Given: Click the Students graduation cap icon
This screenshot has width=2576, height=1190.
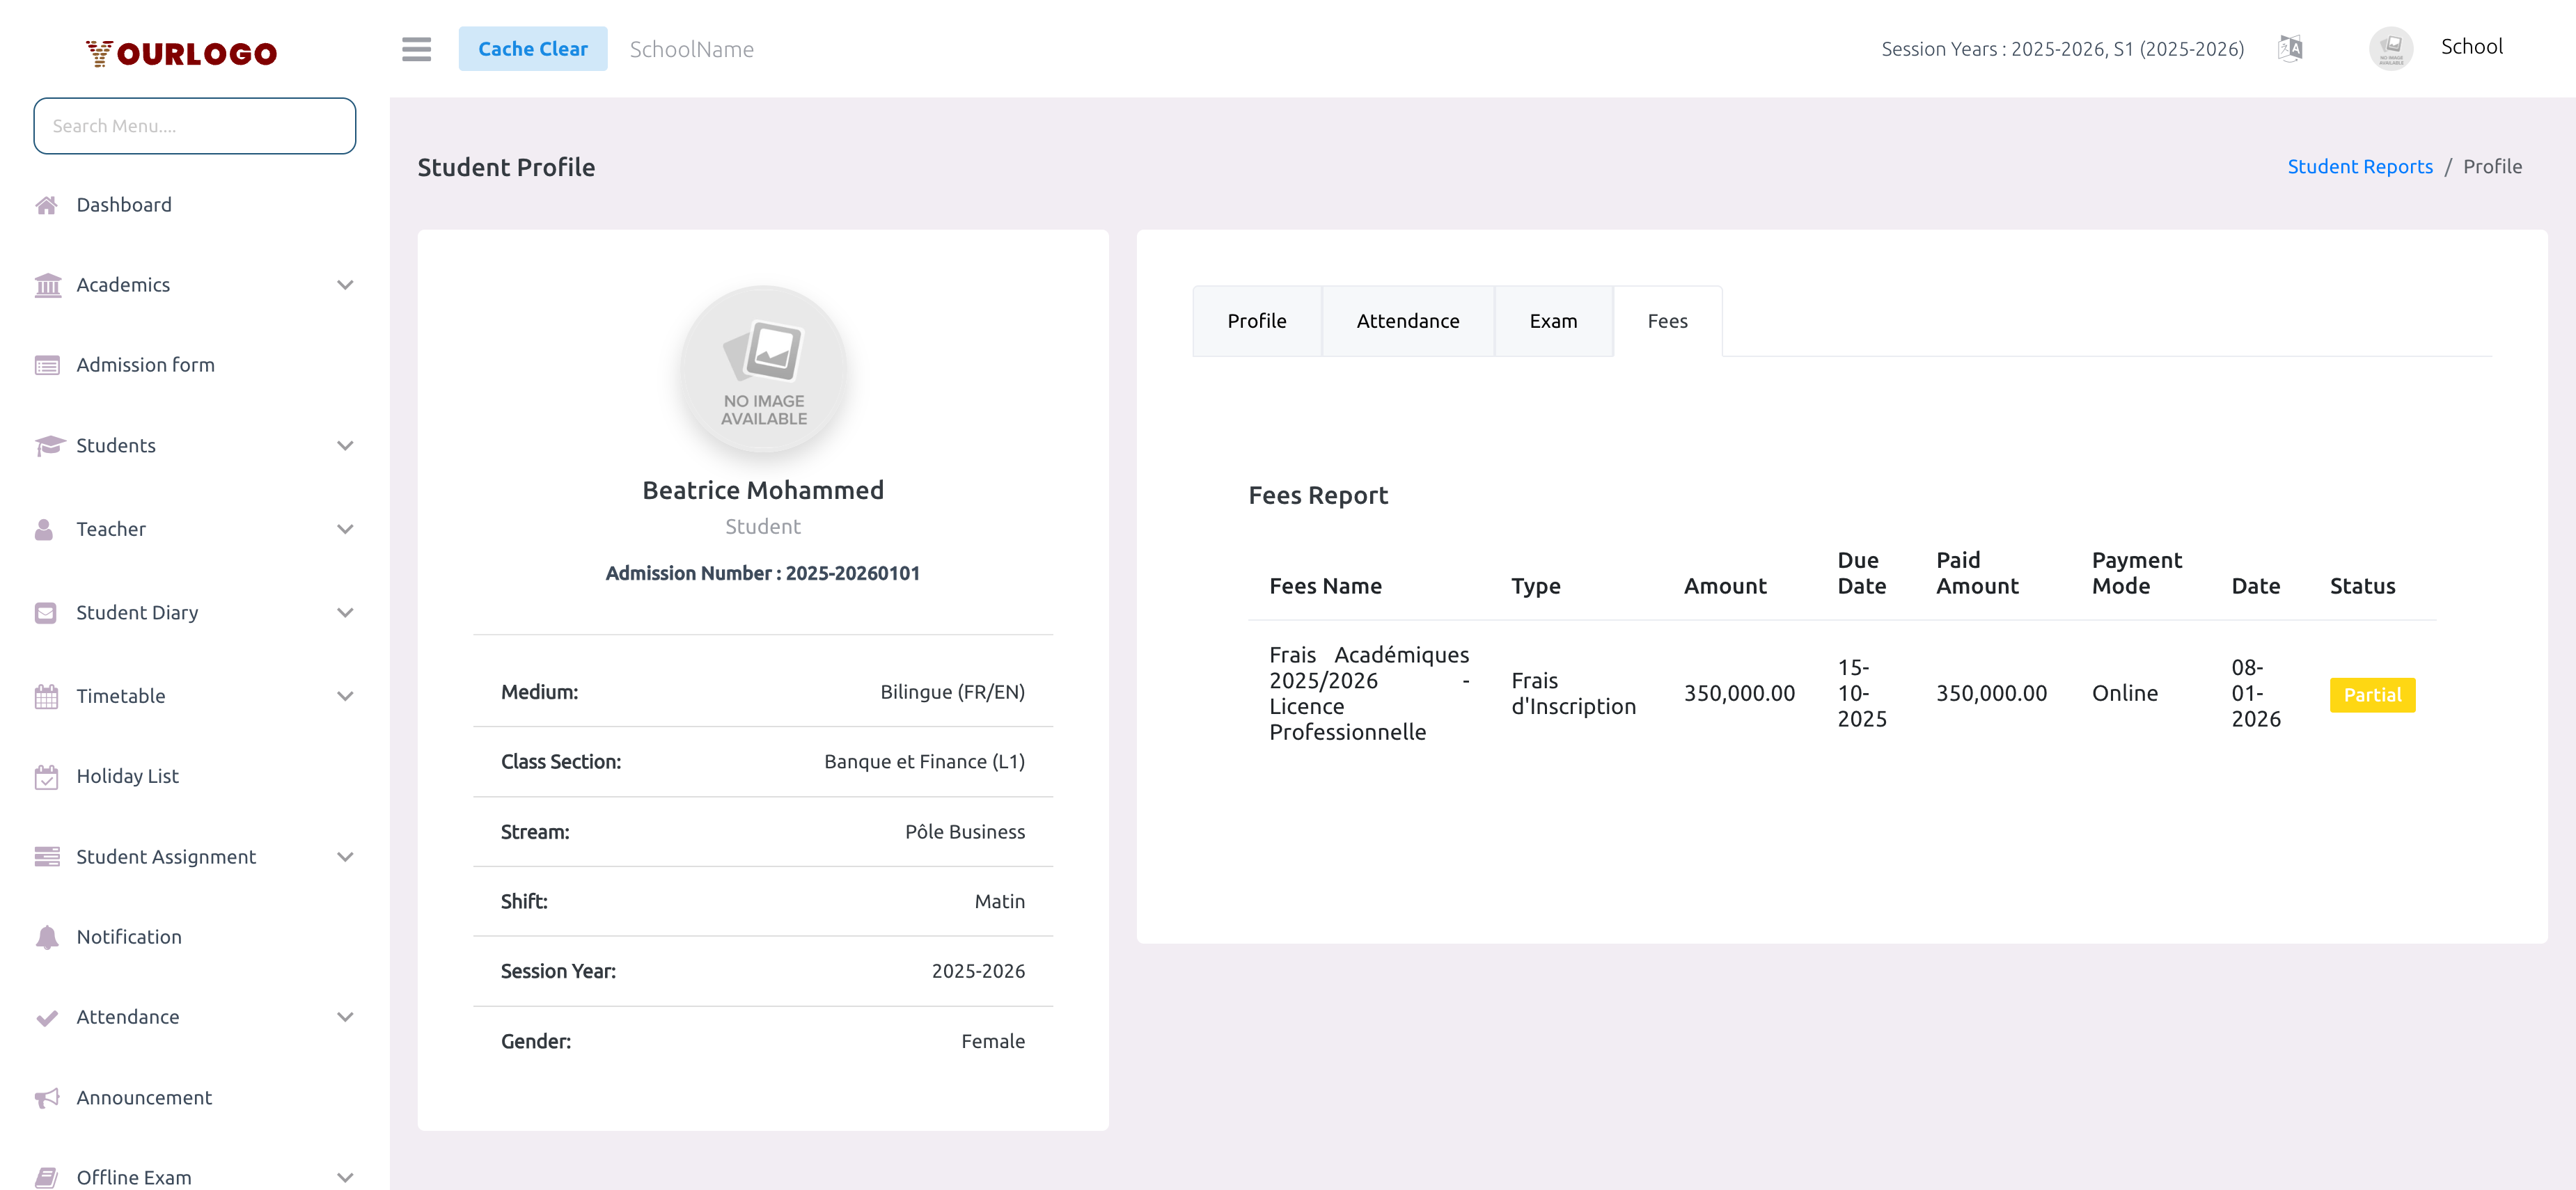Looking at the screenshot, I should (47, 445).
